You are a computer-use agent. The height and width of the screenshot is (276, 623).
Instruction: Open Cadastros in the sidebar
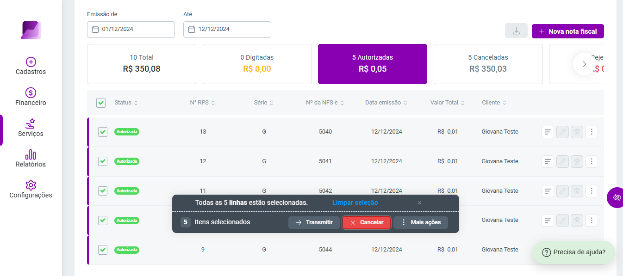point(31,66)
